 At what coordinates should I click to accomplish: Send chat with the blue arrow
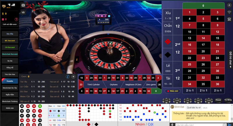tap(230, 125)
